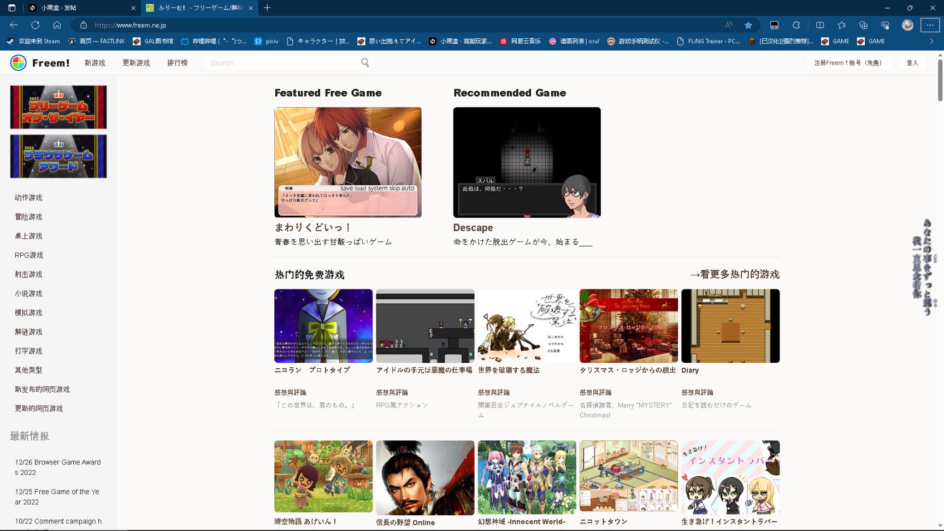
Task: Open the 12/26 Browser Game Awards 2022 news
Action: pos(58,467)
